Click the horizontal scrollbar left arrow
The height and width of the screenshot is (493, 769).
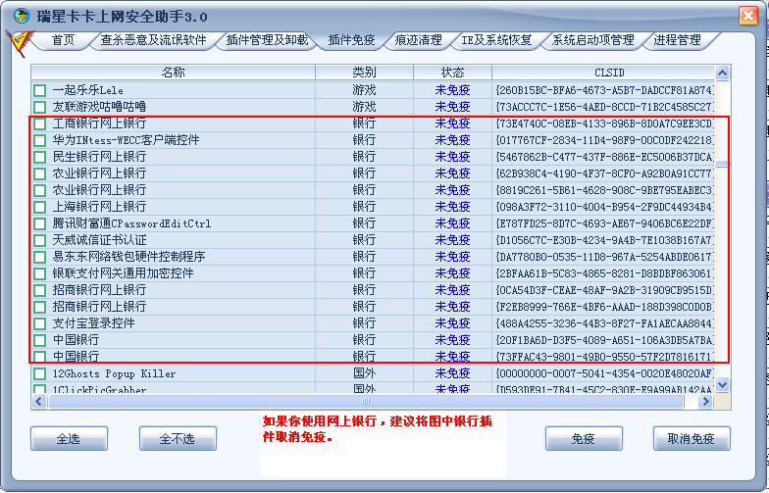pos(39,402)
